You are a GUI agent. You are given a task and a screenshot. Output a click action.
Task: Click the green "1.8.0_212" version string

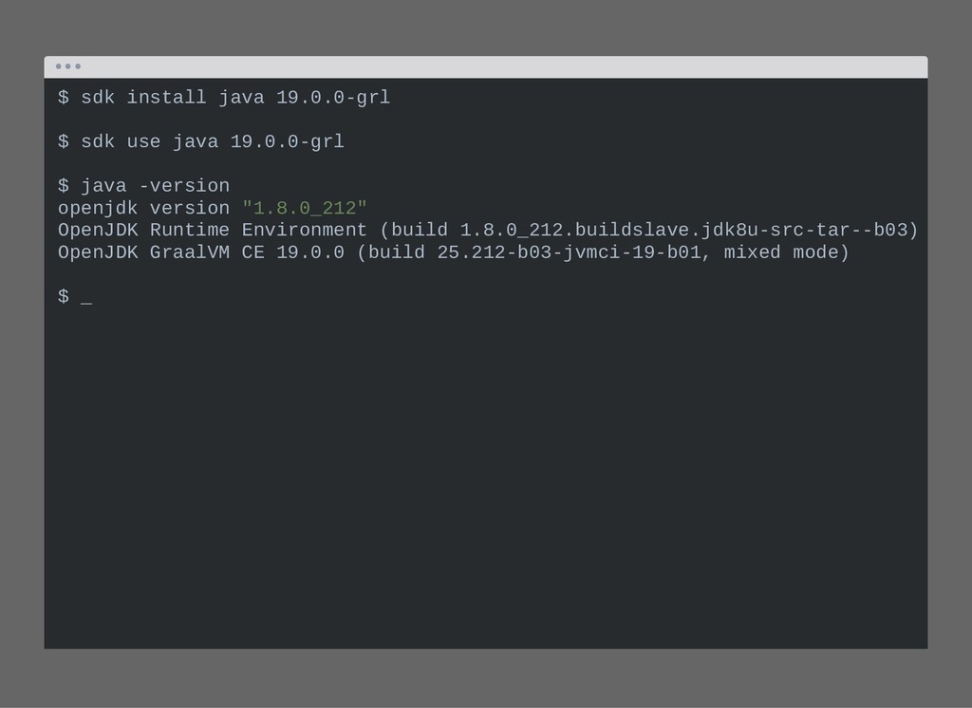point(305,208)
